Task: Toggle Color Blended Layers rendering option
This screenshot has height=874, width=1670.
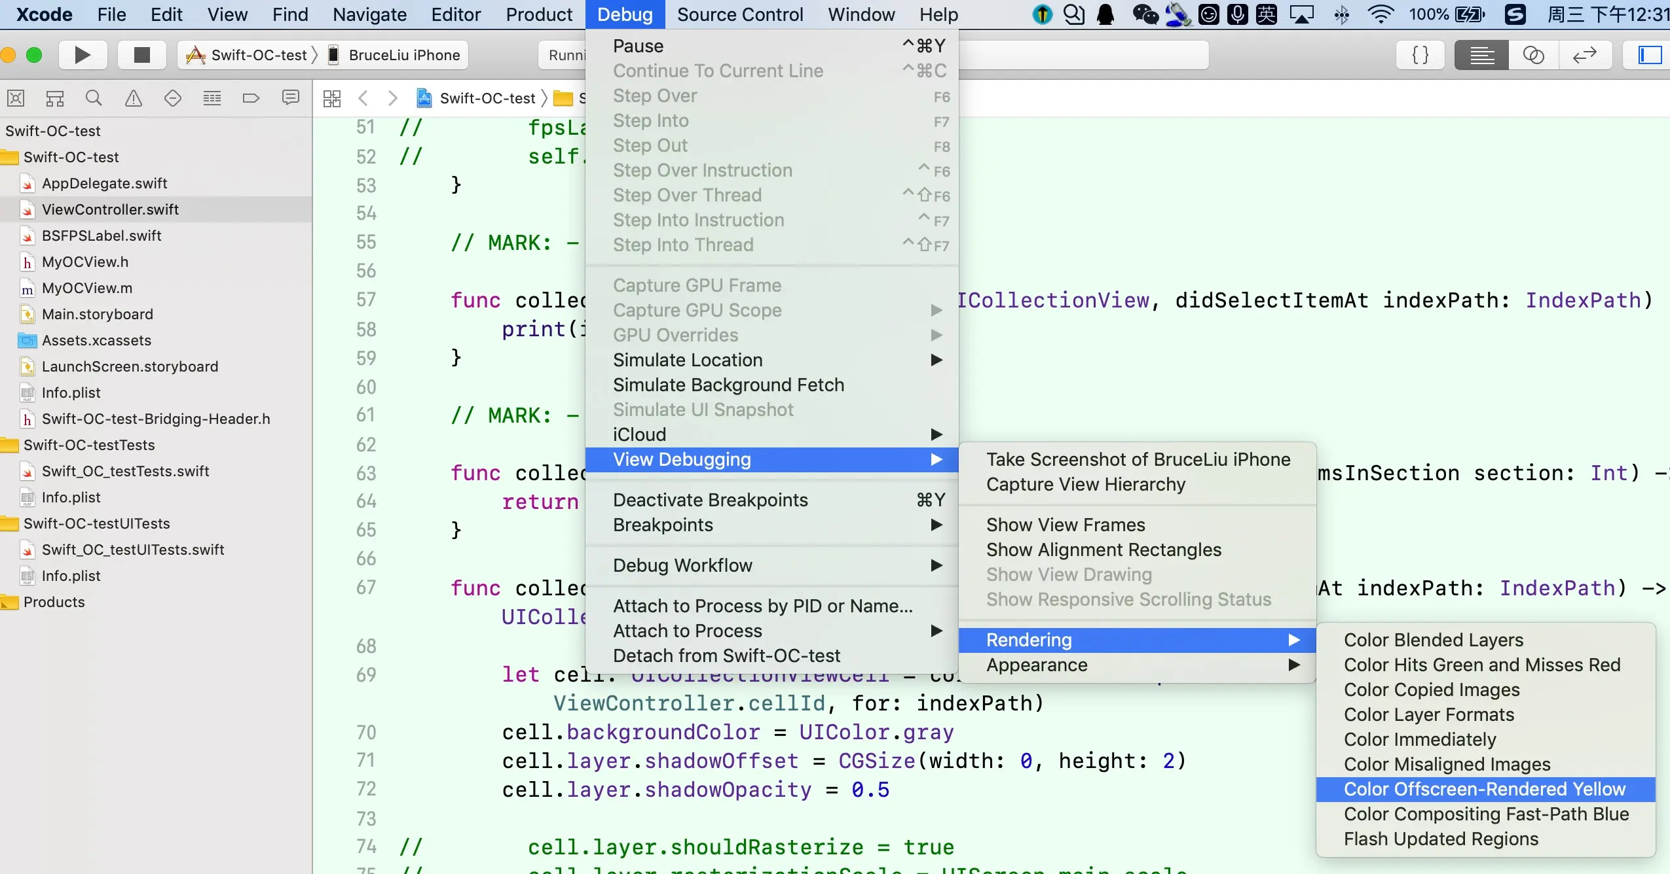Action: 1433,640
